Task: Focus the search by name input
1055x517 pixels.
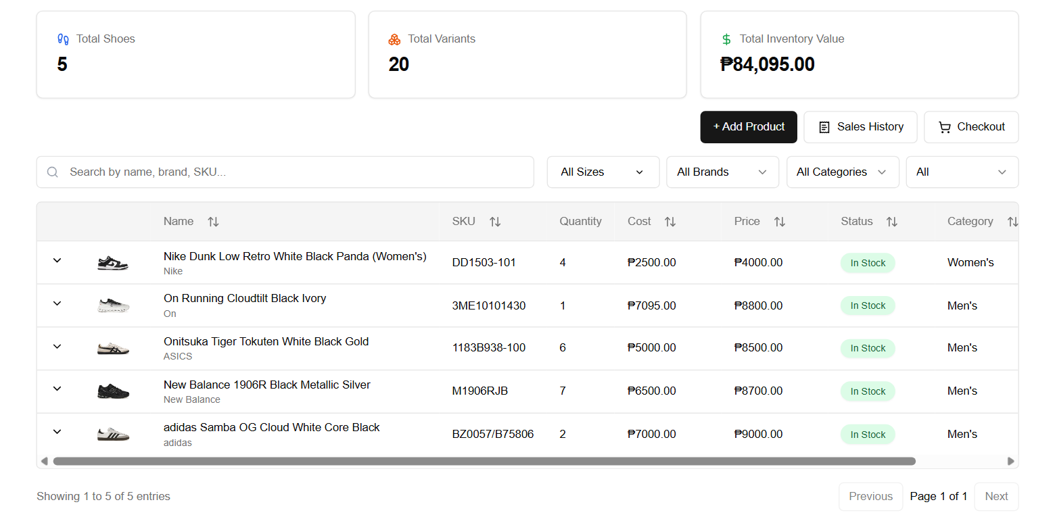Action: (x=298, y=172)
